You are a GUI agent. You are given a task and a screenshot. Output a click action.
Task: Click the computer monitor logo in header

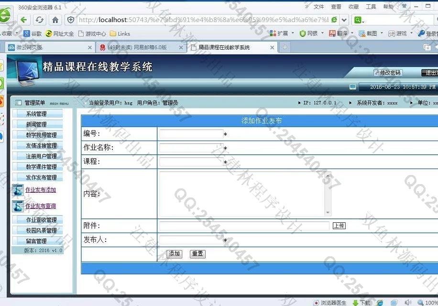27,72
